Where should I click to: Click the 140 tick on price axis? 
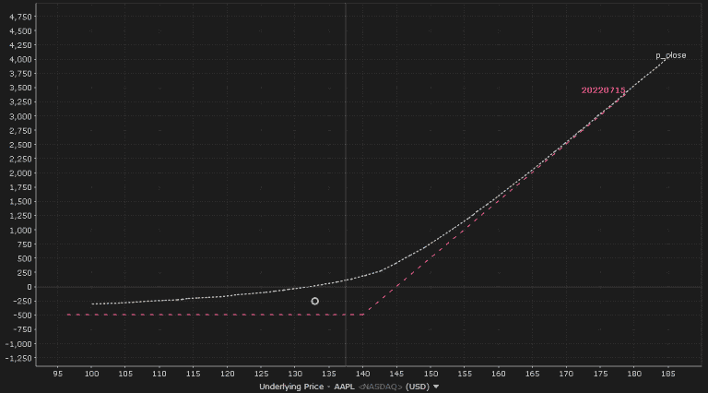362,374
